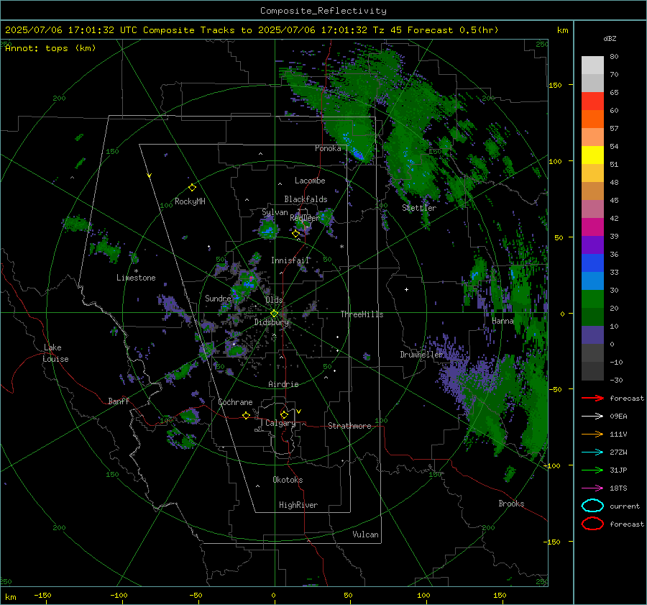Click the Stettler city label
The image size is (647, 605).
pyautogui.click(x=419, y=208)
